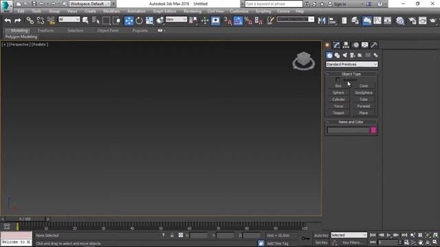The width and height of the screenshot is (440, 247).
Task: Click the time slider showing 0 / 100
Action: [25, 219]
